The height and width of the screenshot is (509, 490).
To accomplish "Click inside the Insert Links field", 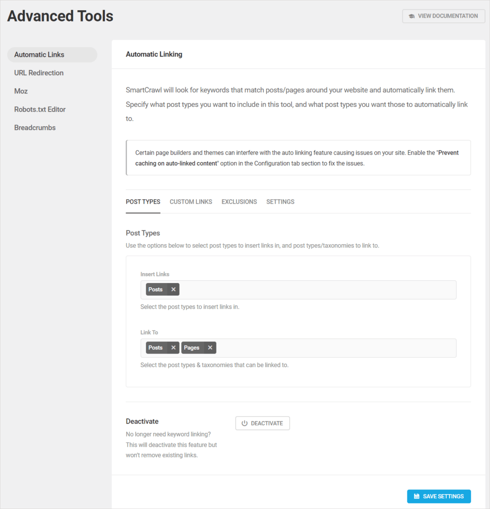I will 298,290.
